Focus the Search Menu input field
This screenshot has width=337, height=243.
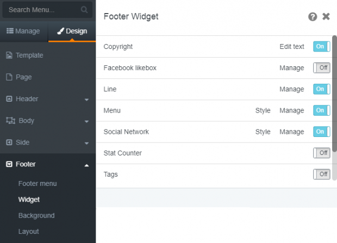[47, 10]
